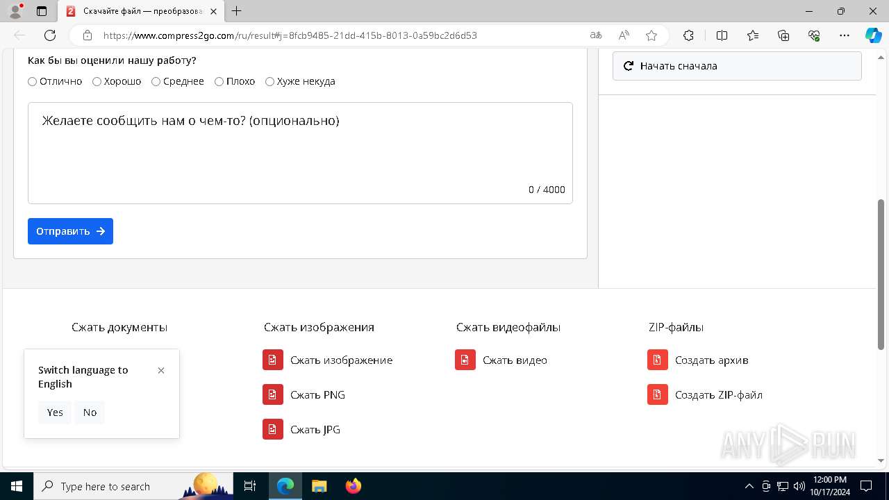
Task: Open the taskbar clock and date
Action: (829, 486)
